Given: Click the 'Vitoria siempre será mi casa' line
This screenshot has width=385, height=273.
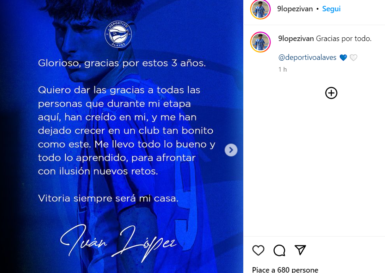Looking at the screenshot, I should pyautogui.click(x=108, y=198).
